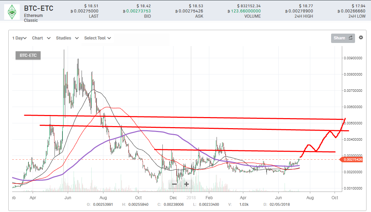Click the low value 0.00233400
Viewport: 371px width, 212px height.
[209, 204]
